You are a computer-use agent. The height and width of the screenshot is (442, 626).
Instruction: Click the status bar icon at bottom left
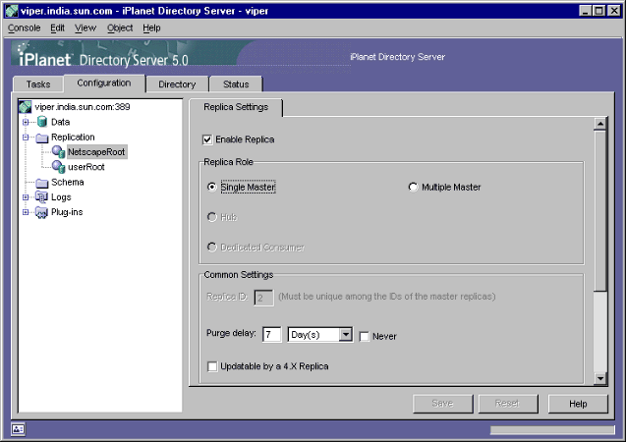[x=18, y=429]
